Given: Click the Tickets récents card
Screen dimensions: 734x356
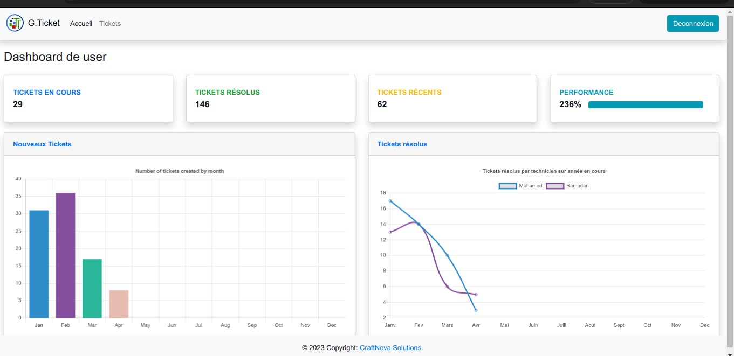Looking at the screenshot, I should coord(452,99).
